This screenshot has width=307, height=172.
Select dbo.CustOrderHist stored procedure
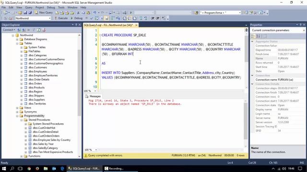coord(44,128)
